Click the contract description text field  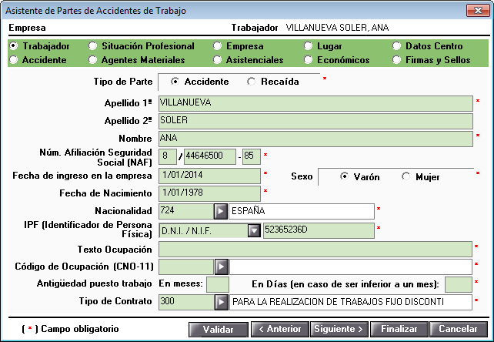(x=351, y=302)
